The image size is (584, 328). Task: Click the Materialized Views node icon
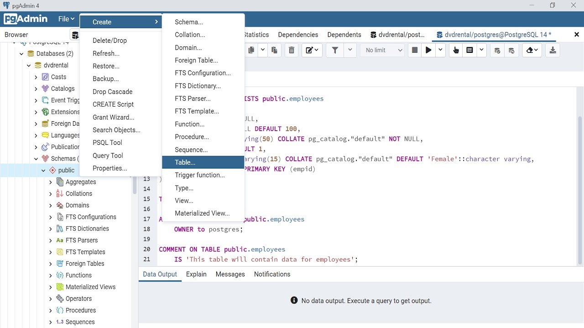[x=60, y=287]
